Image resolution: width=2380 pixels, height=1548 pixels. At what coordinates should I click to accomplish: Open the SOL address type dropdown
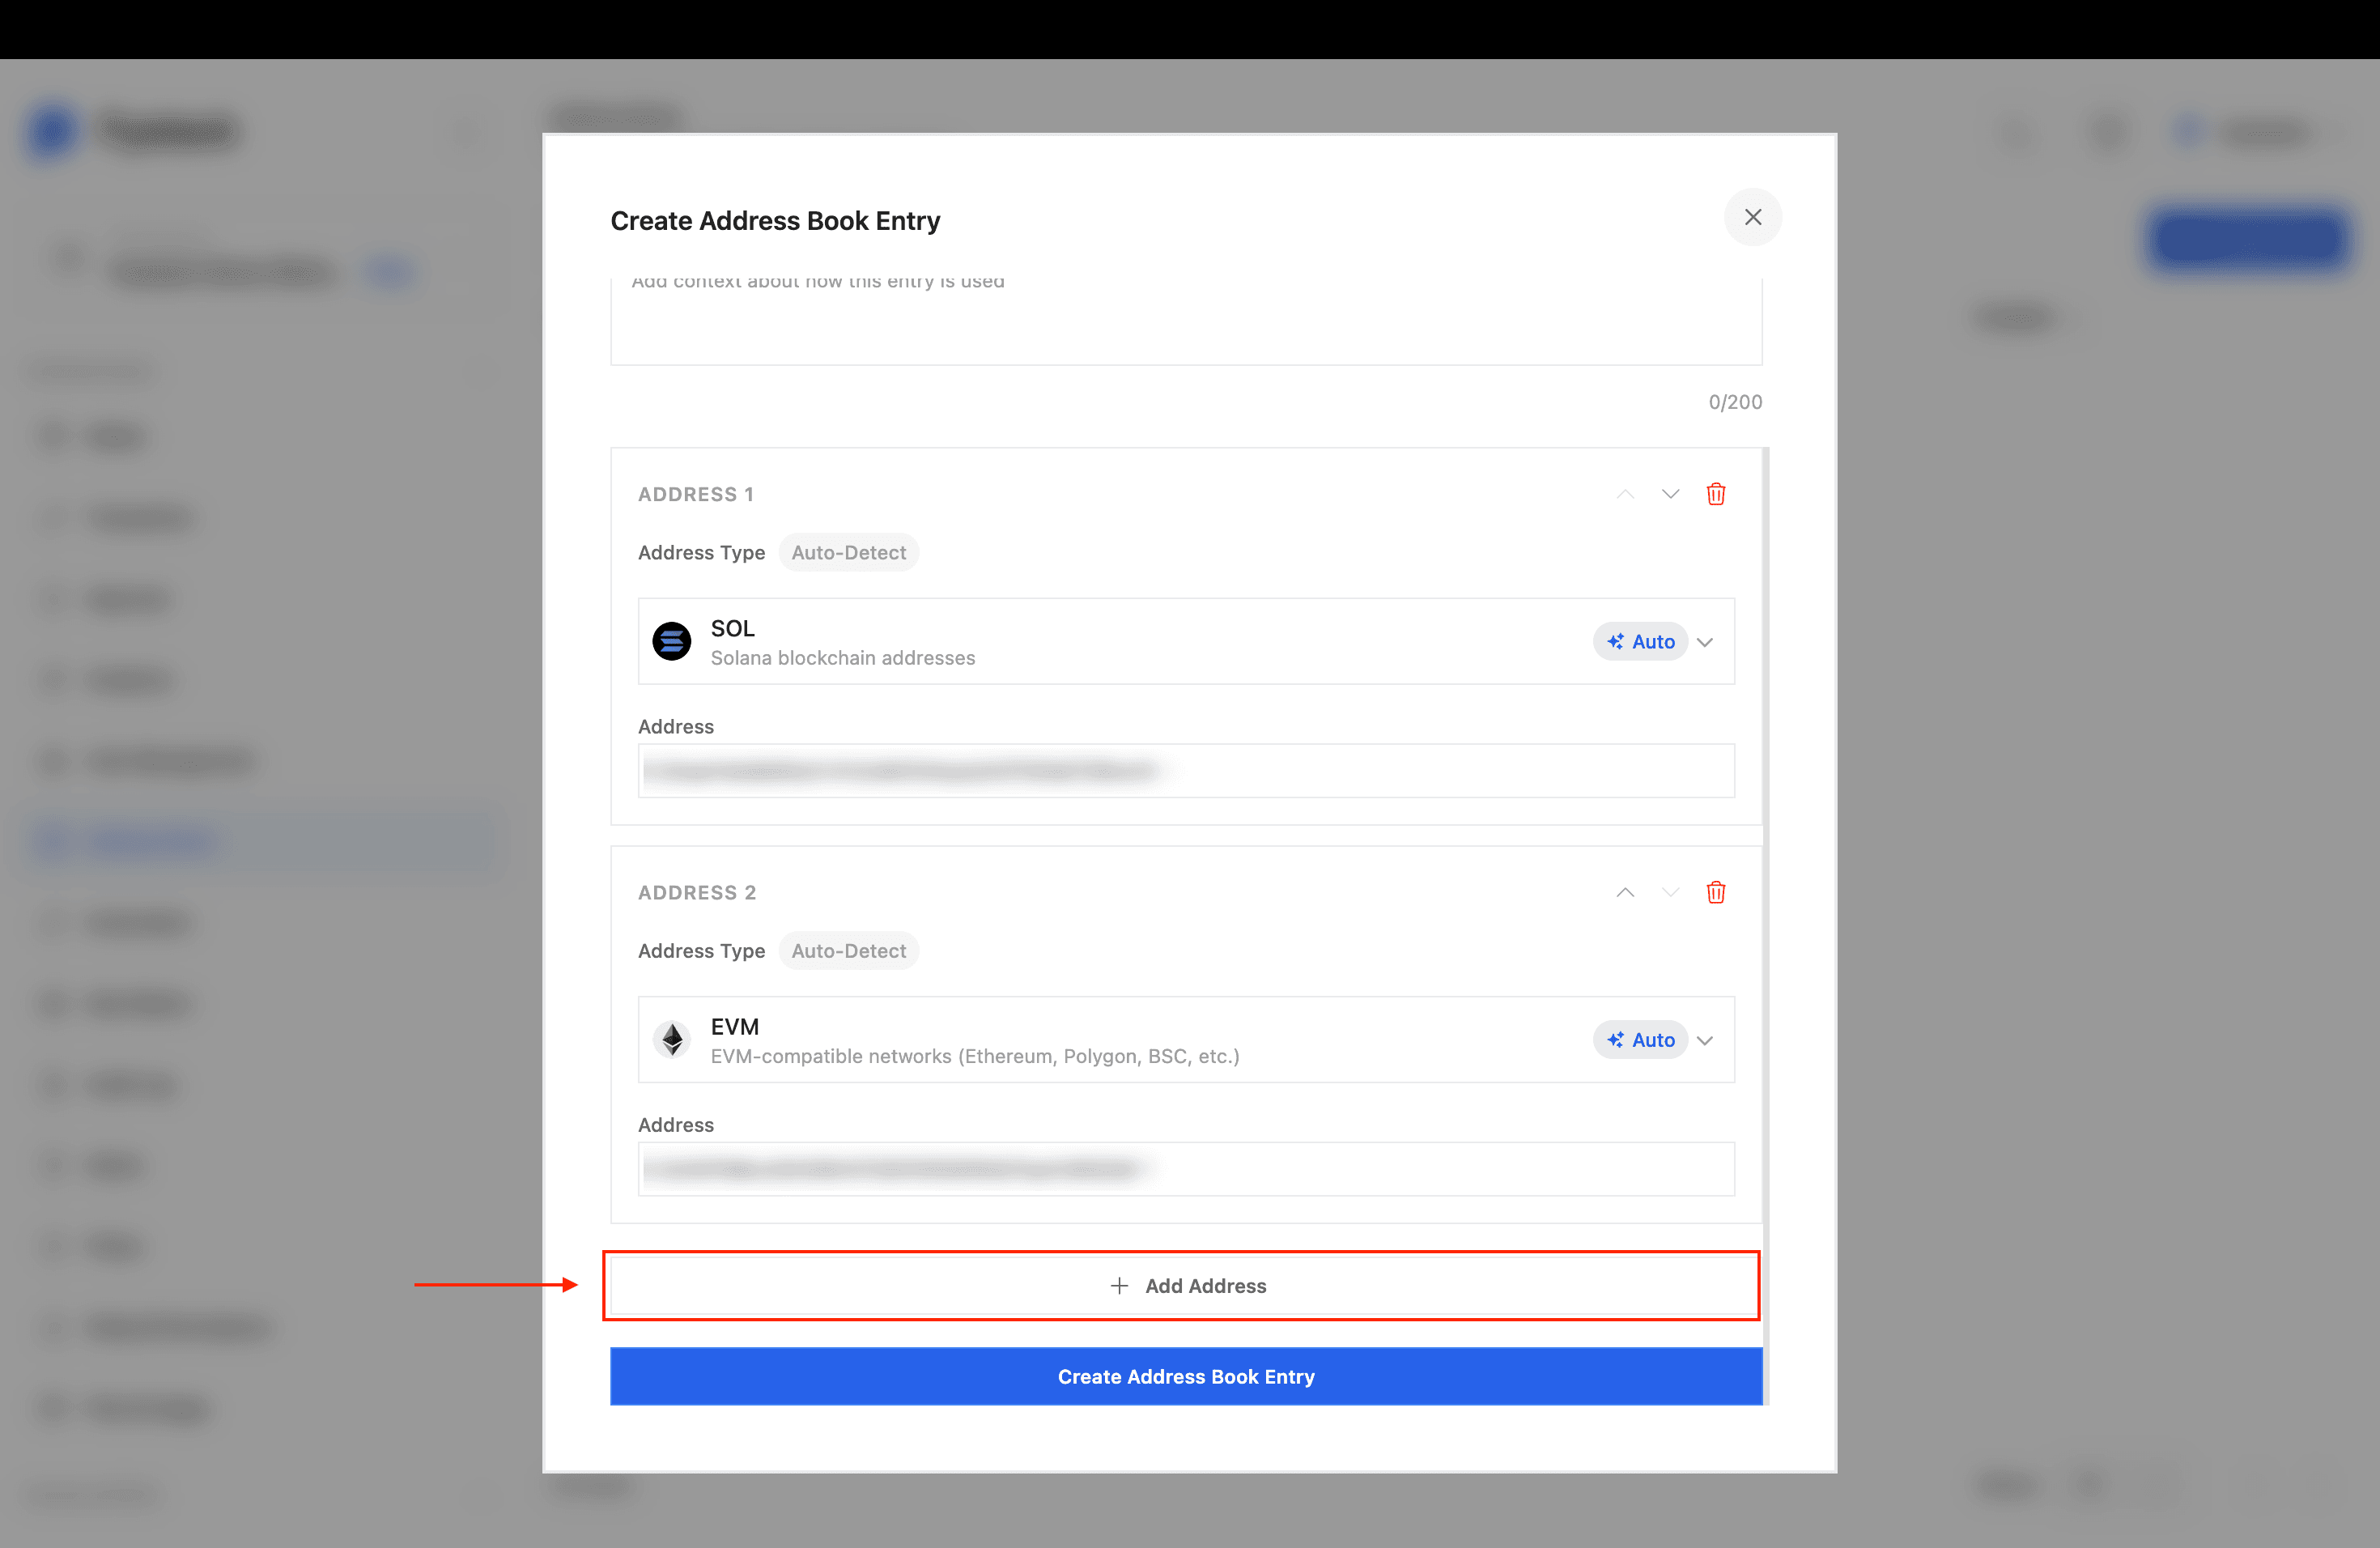coord(1186,642)
